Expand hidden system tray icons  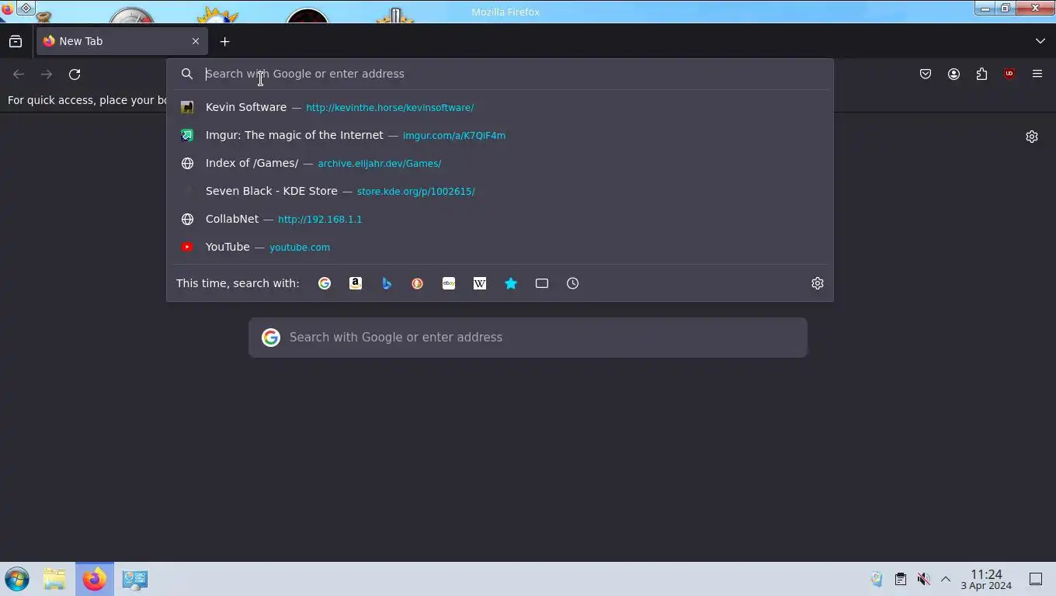tap(946, 579)
